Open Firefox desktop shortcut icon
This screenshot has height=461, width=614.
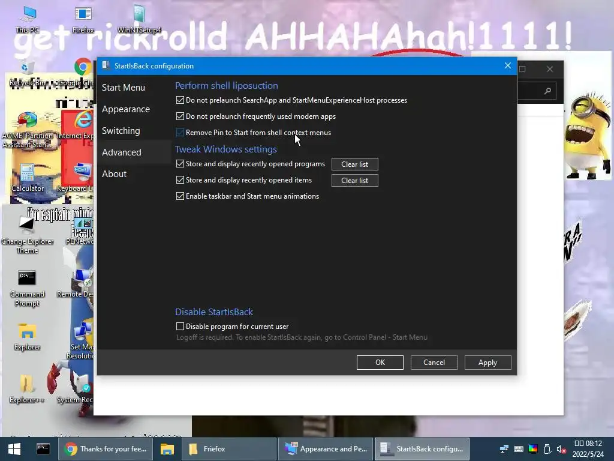point(83,19)
